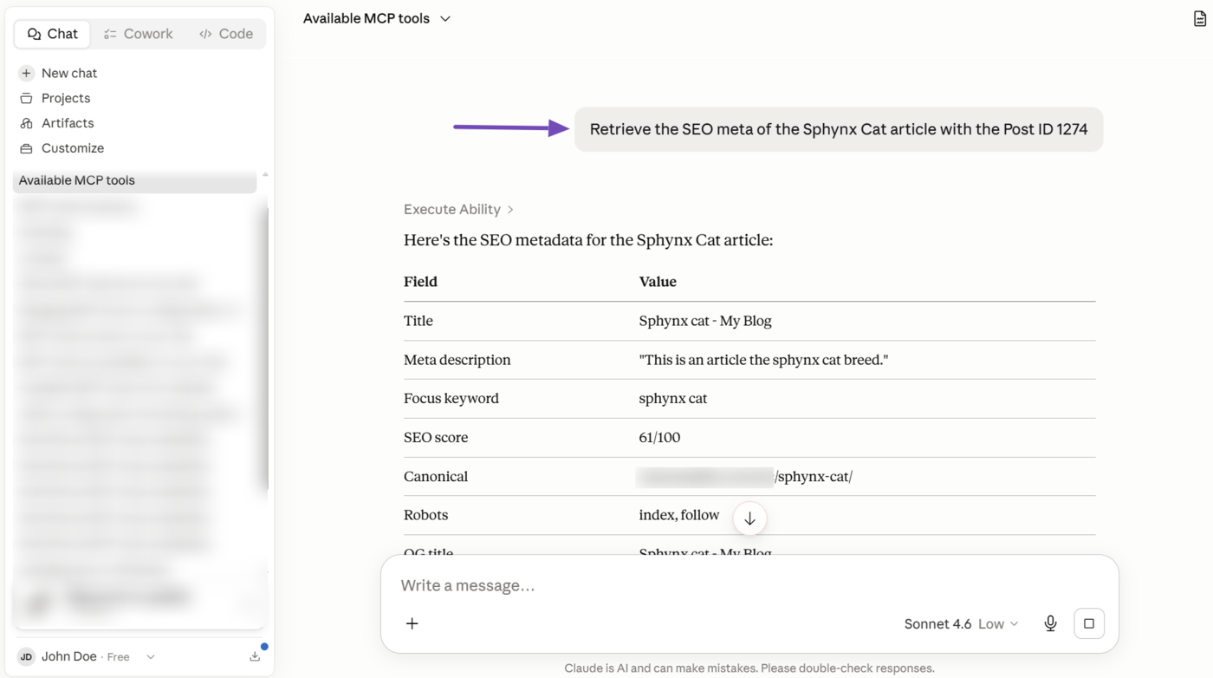Switch to the Chat tab

pos(53,34)
